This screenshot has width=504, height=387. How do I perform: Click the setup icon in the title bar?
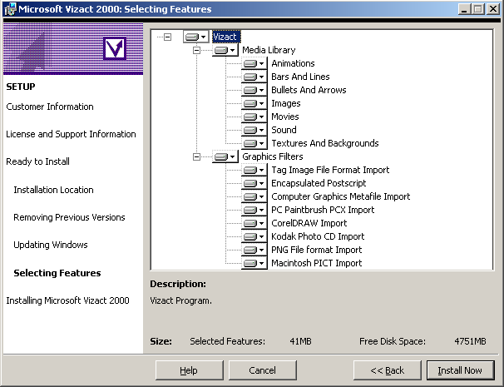(x=11, y=9)
